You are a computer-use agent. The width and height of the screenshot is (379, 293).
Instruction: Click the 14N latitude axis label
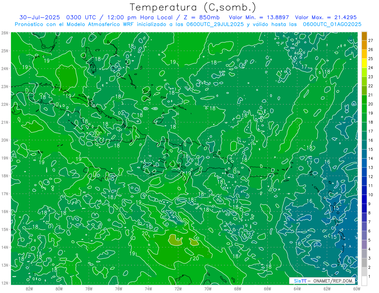4,247
